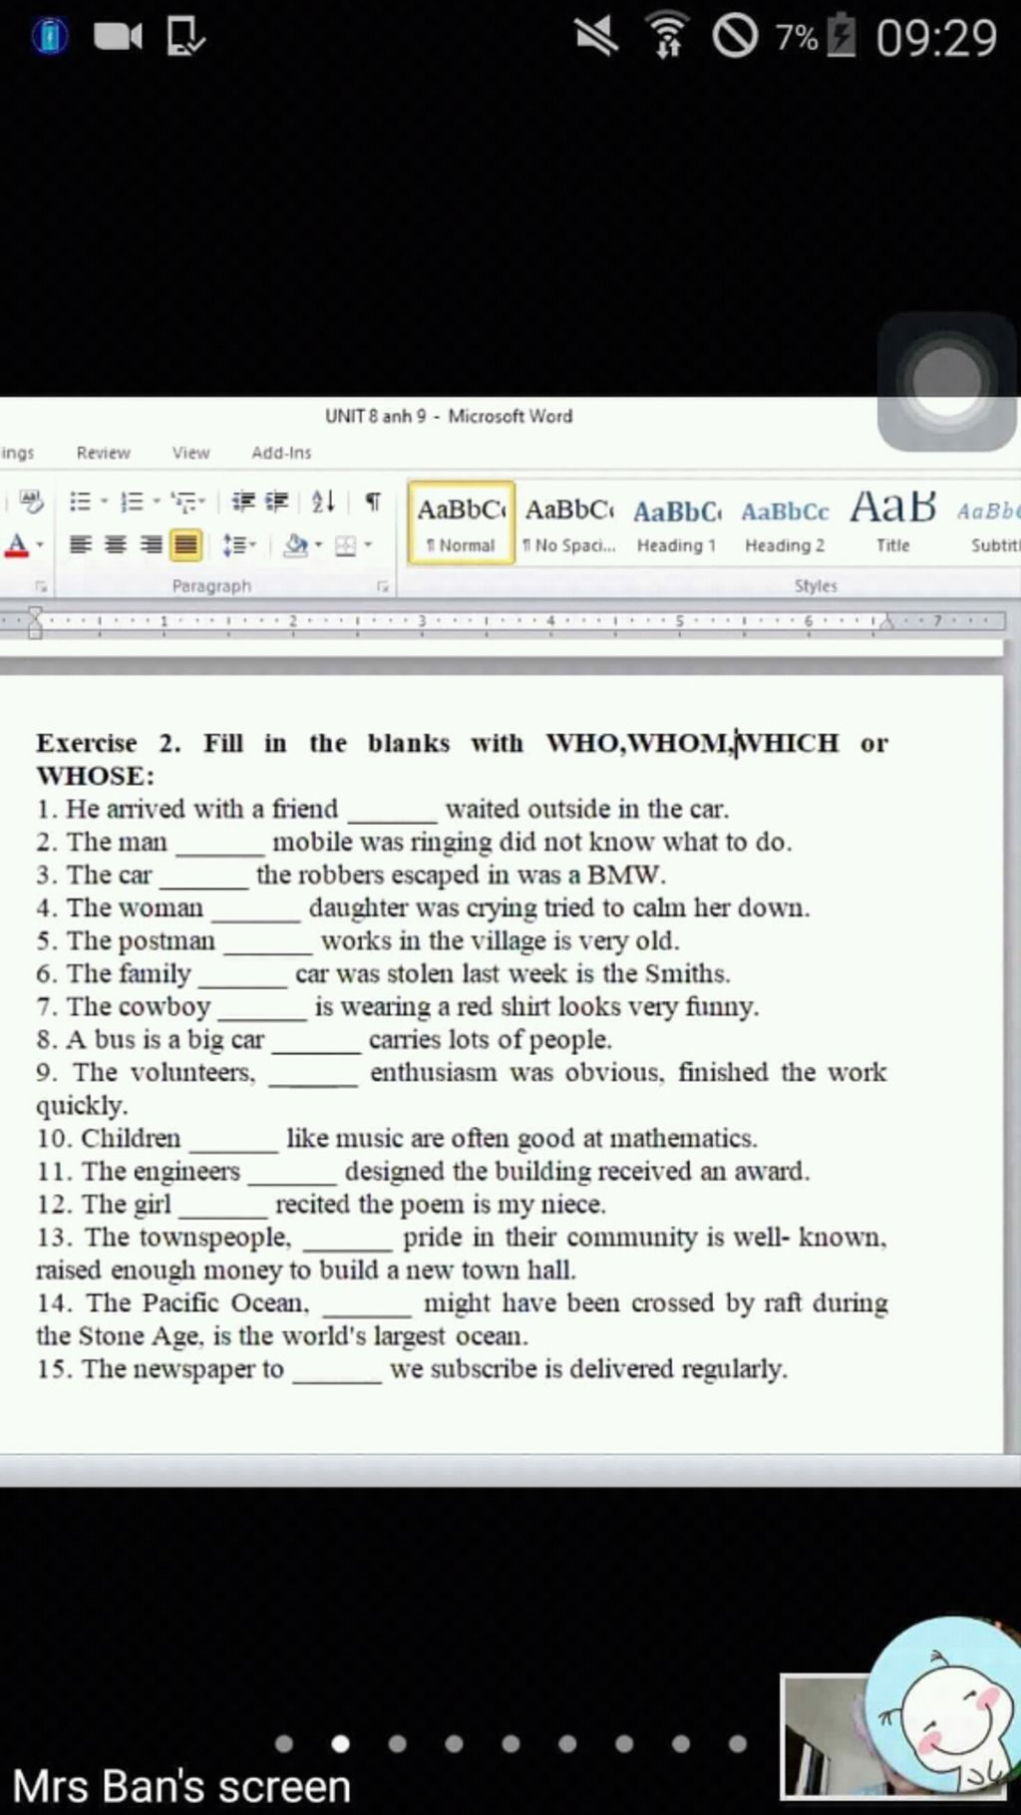
Task: Tap the battery status icon
Action: [x=842, y=35]
